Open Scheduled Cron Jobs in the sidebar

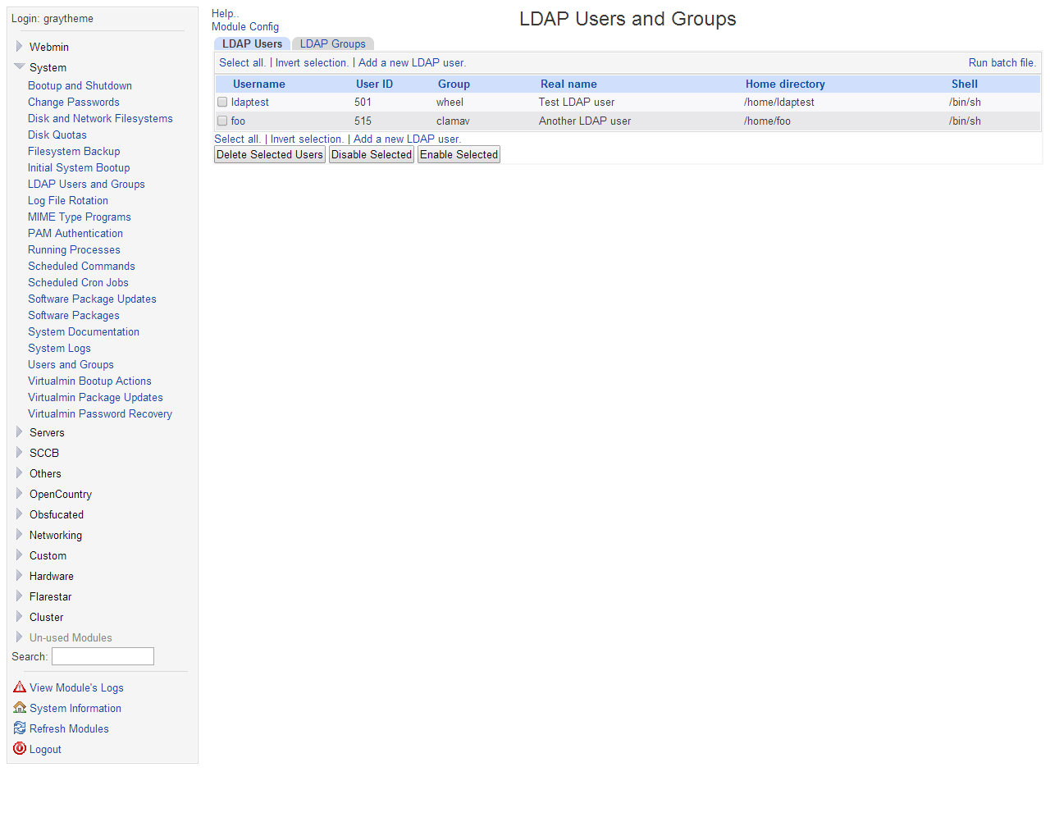78,283
